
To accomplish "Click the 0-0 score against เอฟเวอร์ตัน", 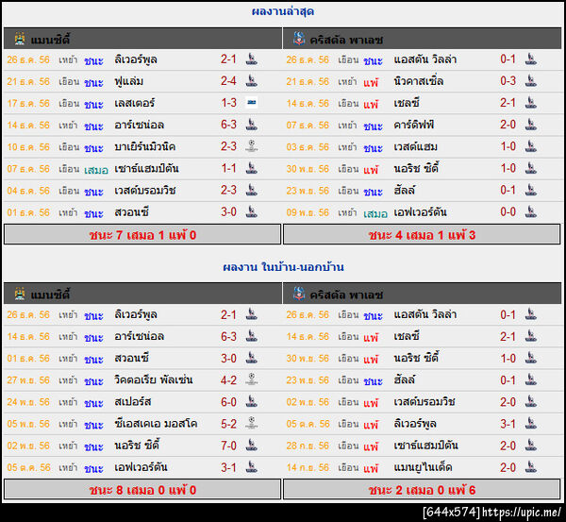I will click(x=508, y=211).
